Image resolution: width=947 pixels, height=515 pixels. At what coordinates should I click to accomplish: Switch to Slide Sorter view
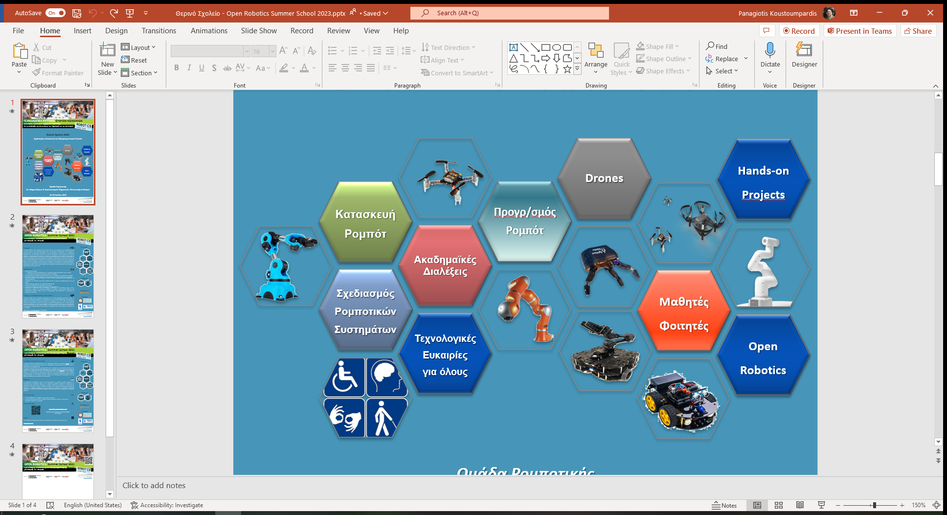click(779, 505)
